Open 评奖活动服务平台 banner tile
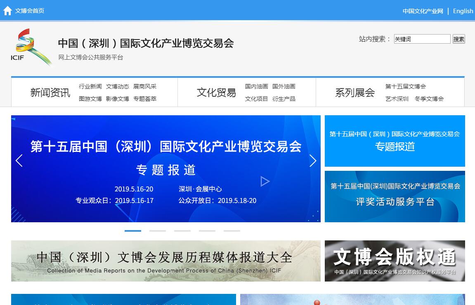 pyautogui.click(x=395, y=196)
